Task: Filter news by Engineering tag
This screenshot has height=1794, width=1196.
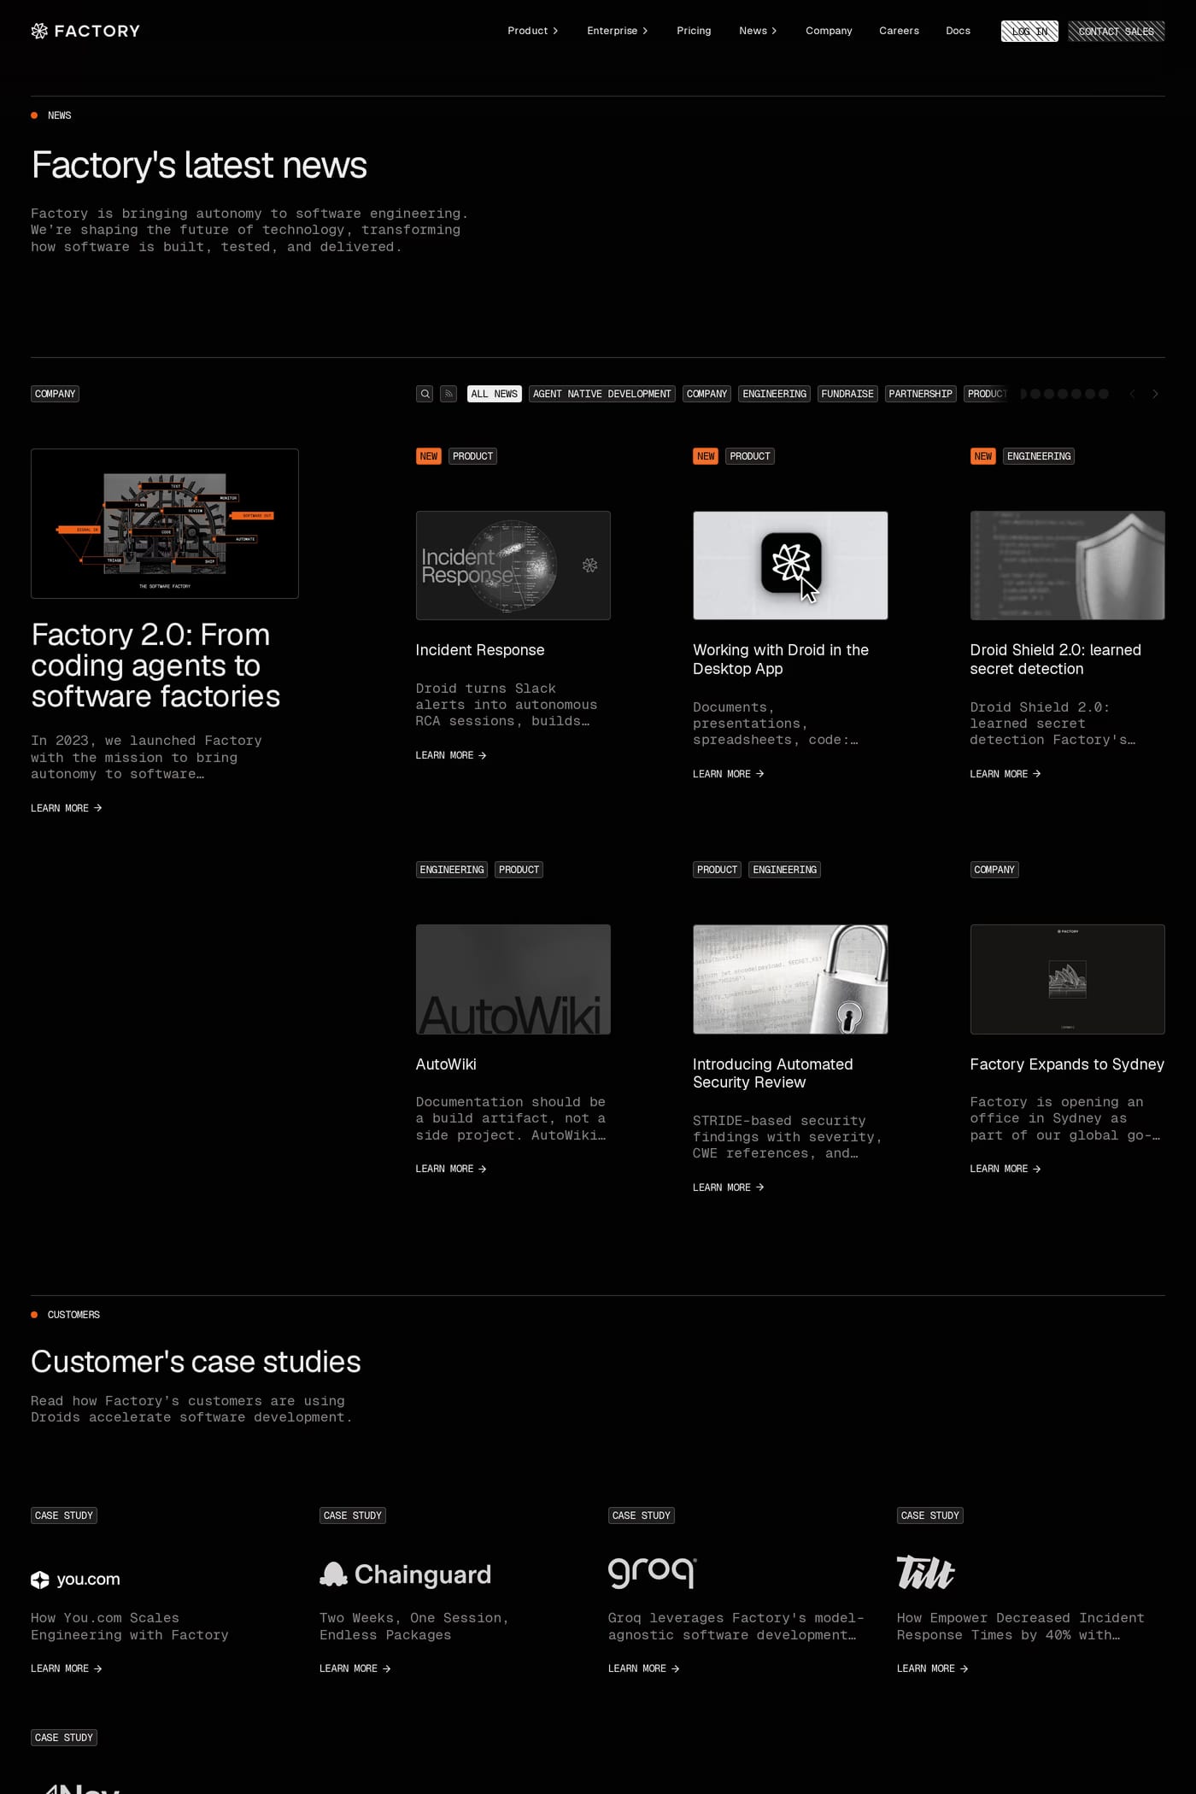Action: tap(774, 394)
